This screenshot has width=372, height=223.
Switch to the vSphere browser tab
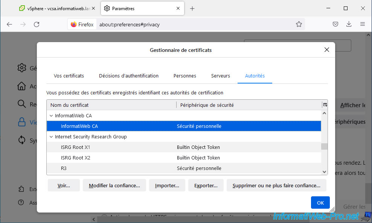(x=56, y=8)
